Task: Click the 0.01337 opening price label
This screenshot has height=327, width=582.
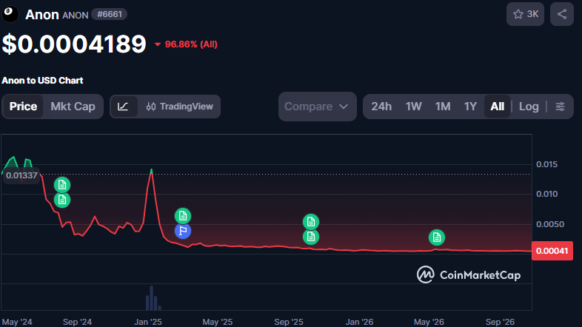Action: coord(21,175)
